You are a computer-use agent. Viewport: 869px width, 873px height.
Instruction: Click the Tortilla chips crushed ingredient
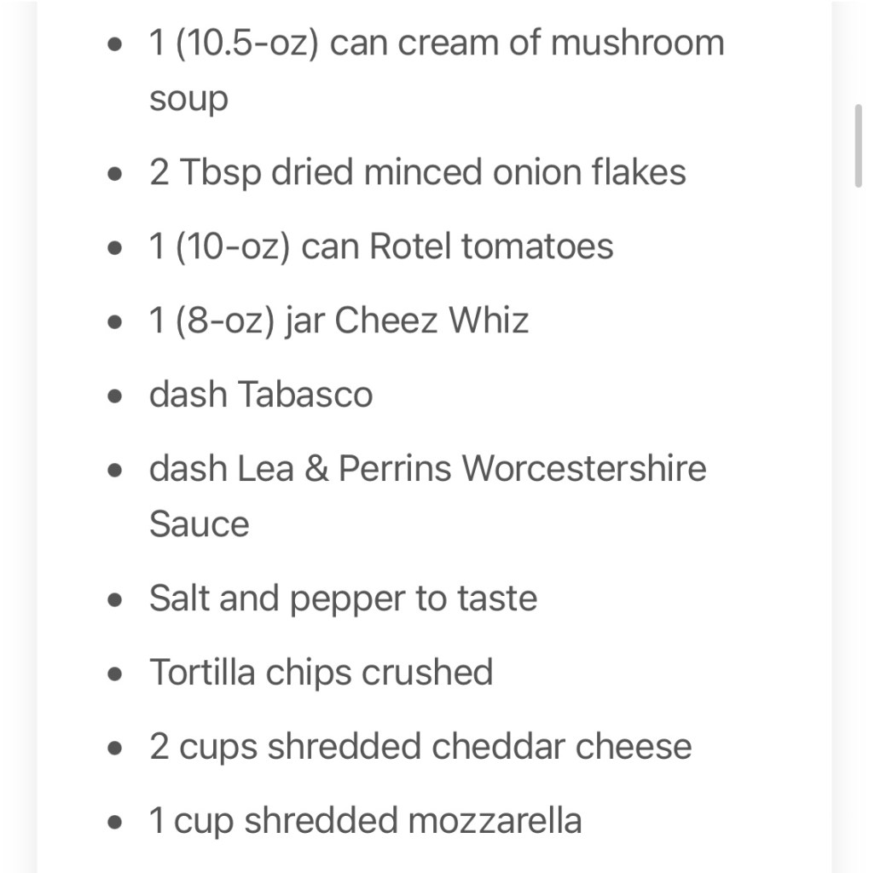tap(321, 673)
